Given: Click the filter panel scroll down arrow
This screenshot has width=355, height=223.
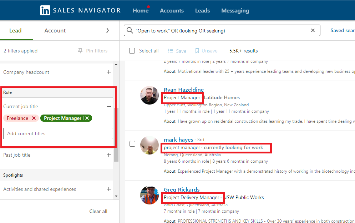Looking at the screenshot, I should (x=116, y=196).
